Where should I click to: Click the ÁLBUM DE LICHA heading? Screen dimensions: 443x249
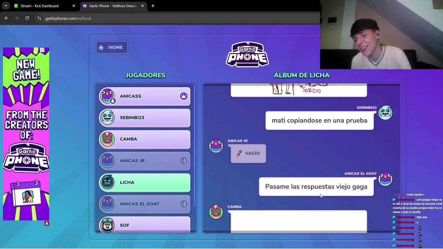pyautogui.click(x=301, y=75)
